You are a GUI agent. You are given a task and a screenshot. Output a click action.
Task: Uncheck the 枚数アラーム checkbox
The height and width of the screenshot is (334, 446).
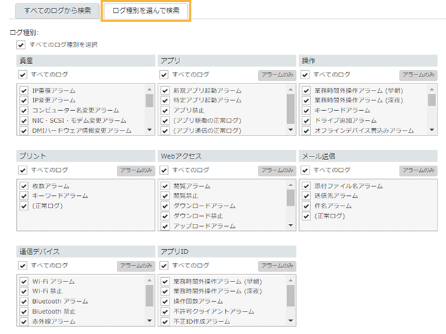24,186
